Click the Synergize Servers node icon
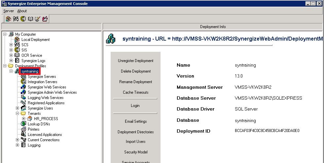The image size is (324, 163). point(23,76)
